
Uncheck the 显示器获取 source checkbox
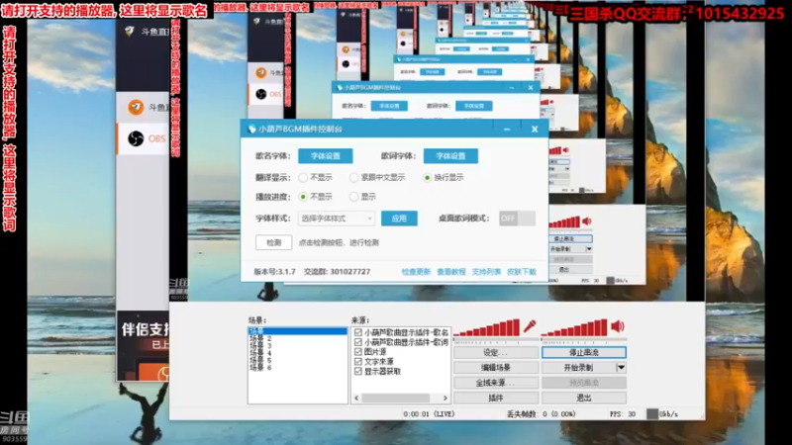pos(358,371)
